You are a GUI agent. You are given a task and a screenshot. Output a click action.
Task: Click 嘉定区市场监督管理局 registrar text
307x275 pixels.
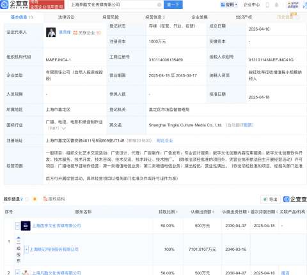[169, 110]
